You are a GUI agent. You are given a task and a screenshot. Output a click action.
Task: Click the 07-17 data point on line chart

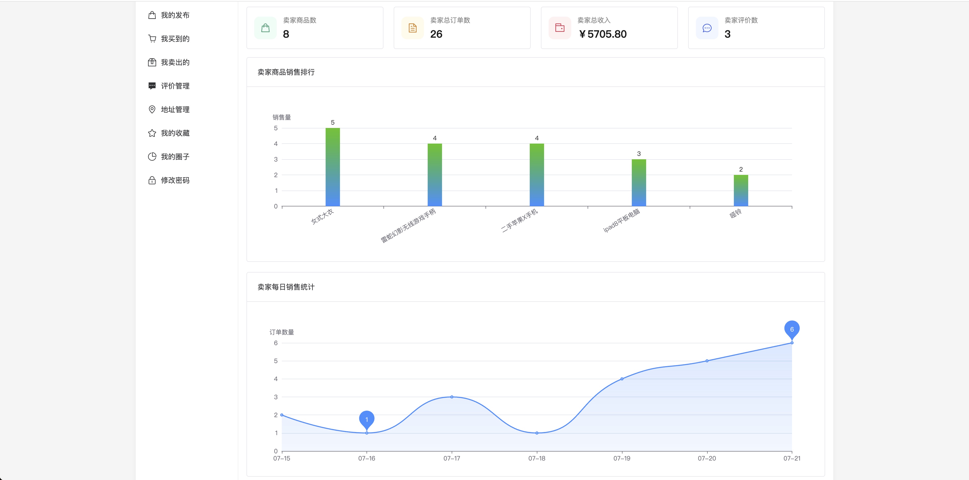(452, 397)
